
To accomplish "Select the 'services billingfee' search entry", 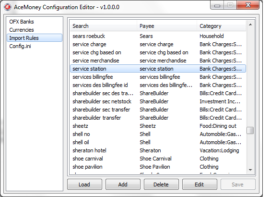I will [x=93, y=77].
